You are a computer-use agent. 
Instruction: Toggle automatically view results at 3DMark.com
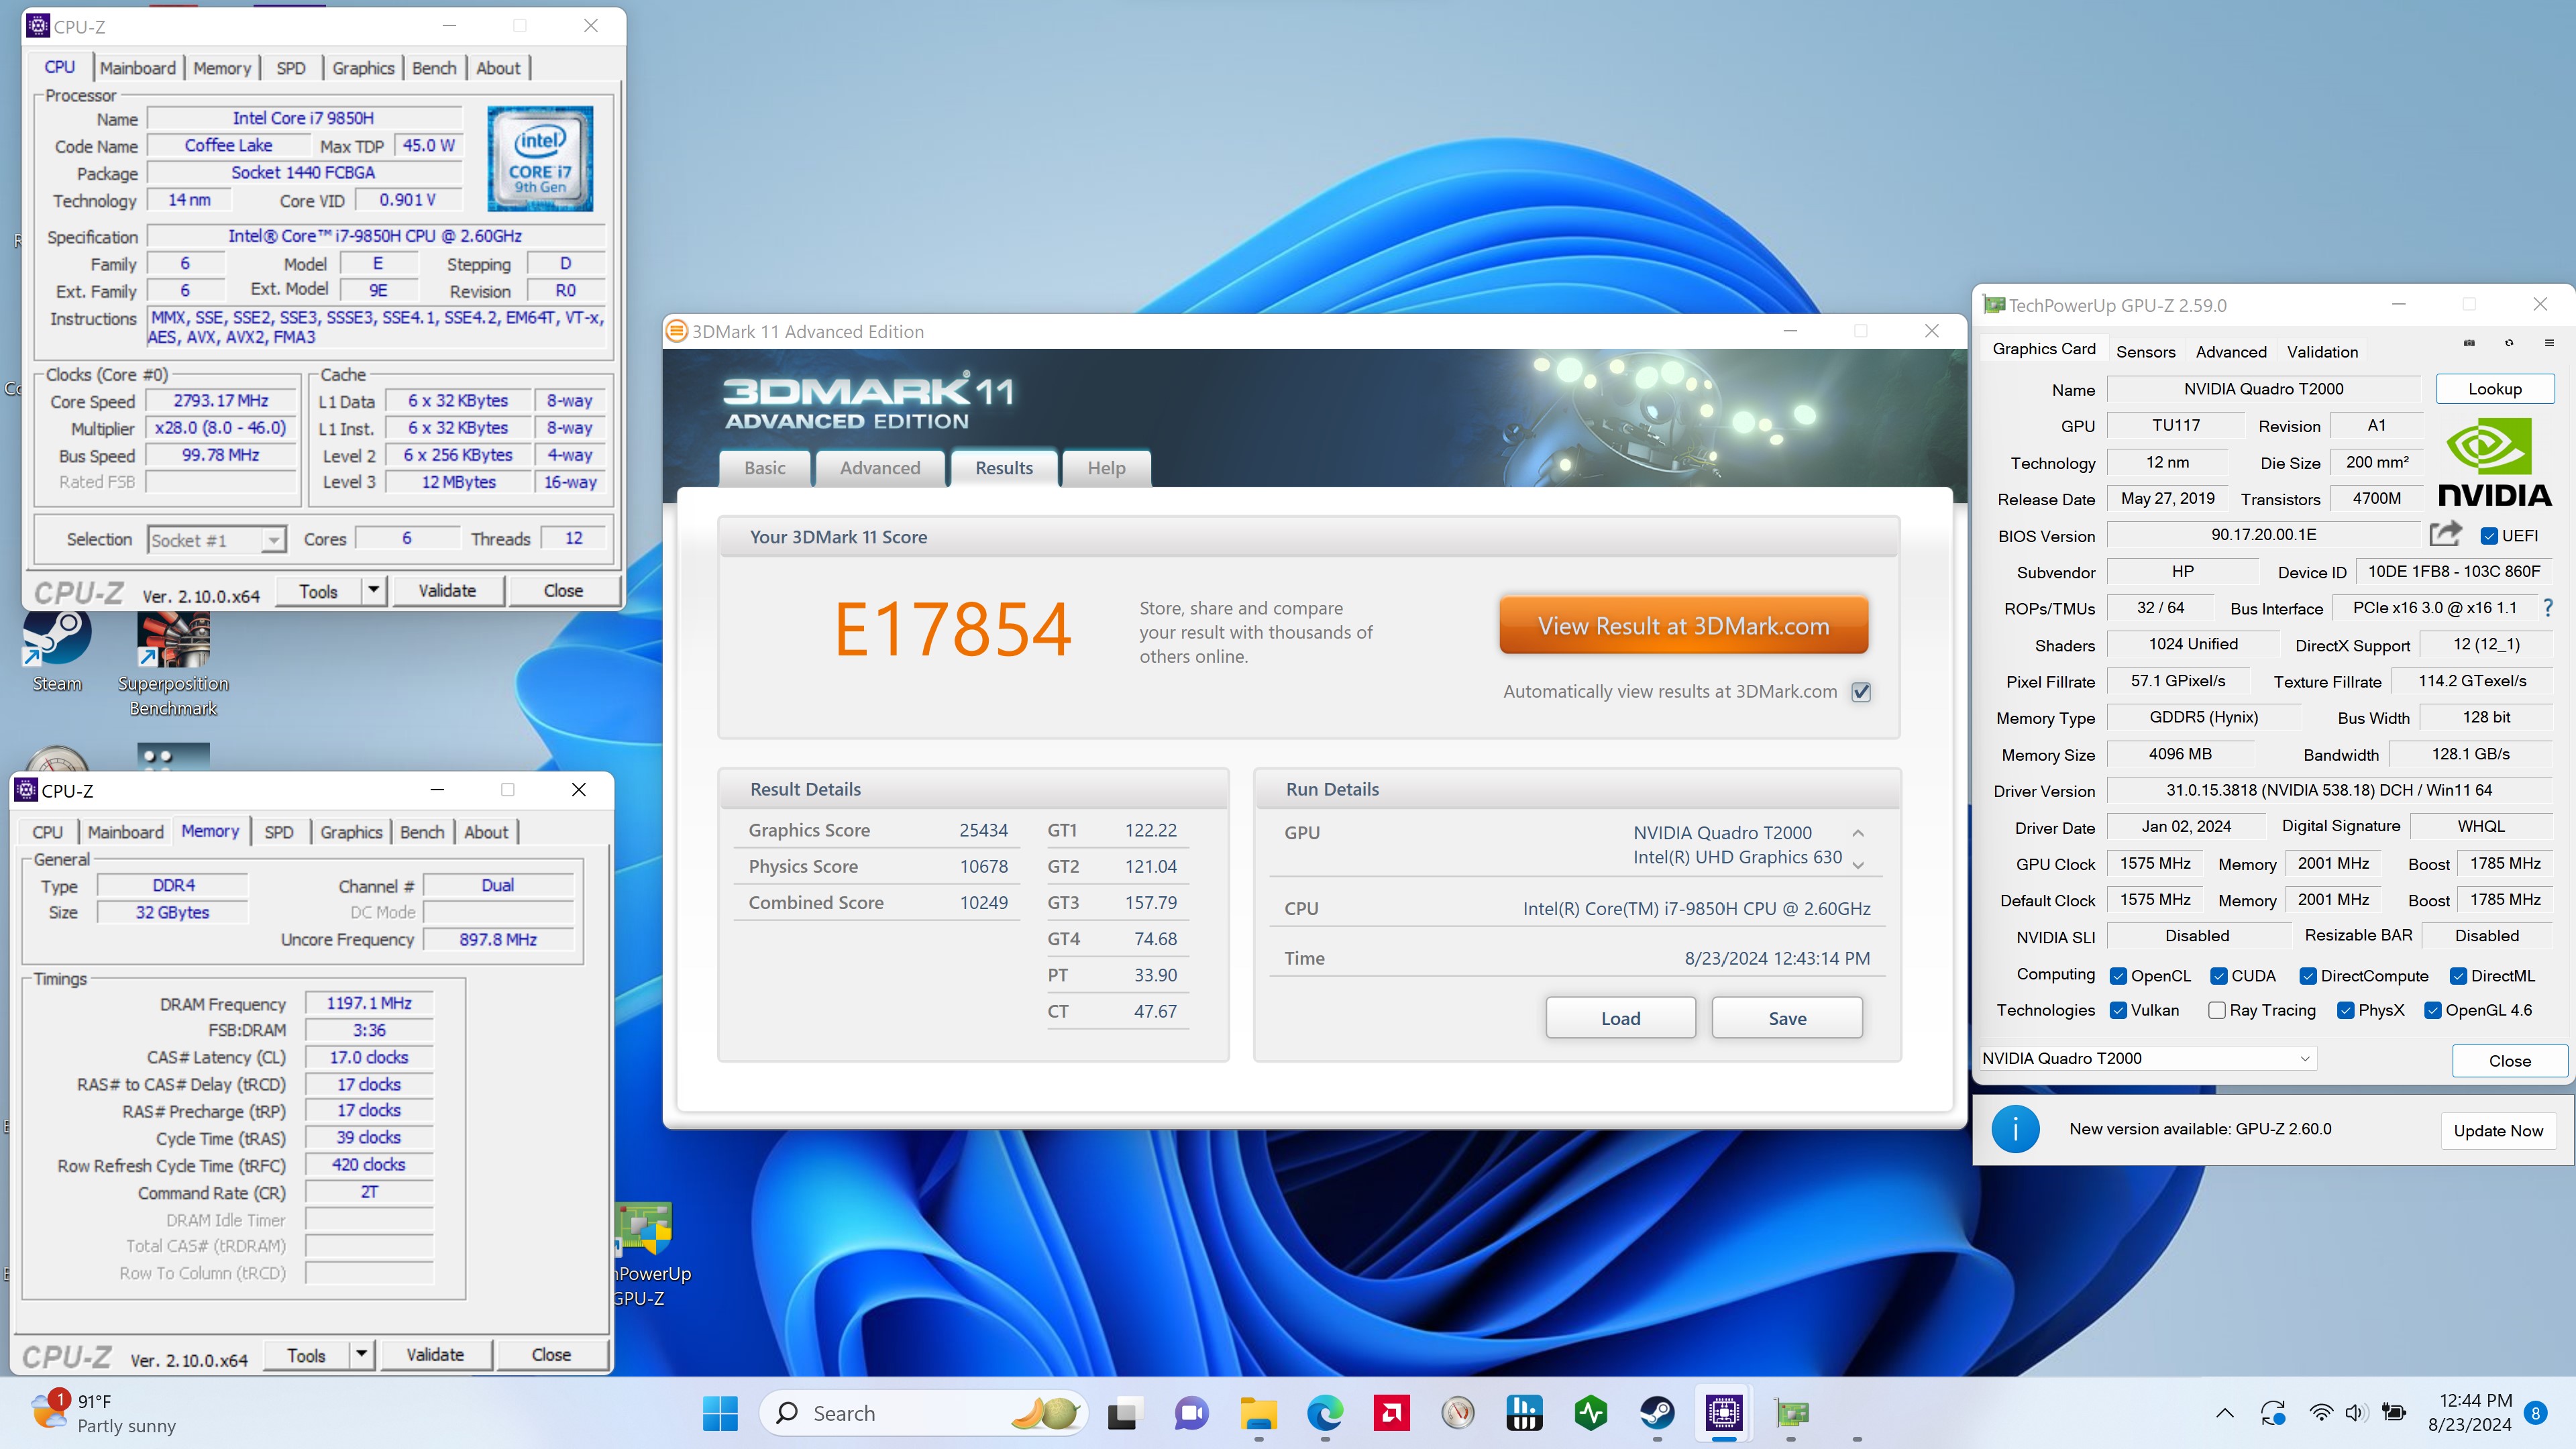(x=1861, y=692)
